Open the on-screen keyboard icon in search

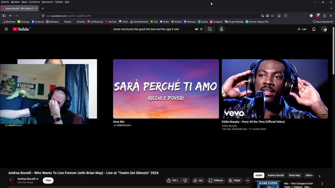tap(197, 29)
